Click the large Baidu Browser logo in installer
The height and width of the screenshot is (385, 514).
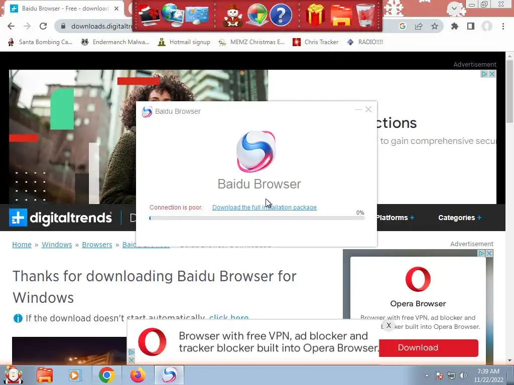point(256,151)
